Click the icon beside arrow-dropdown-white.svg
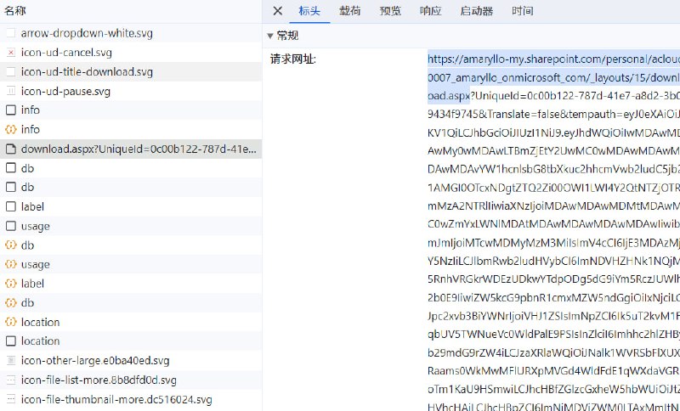680x411 pixels. tap(11, 34)
